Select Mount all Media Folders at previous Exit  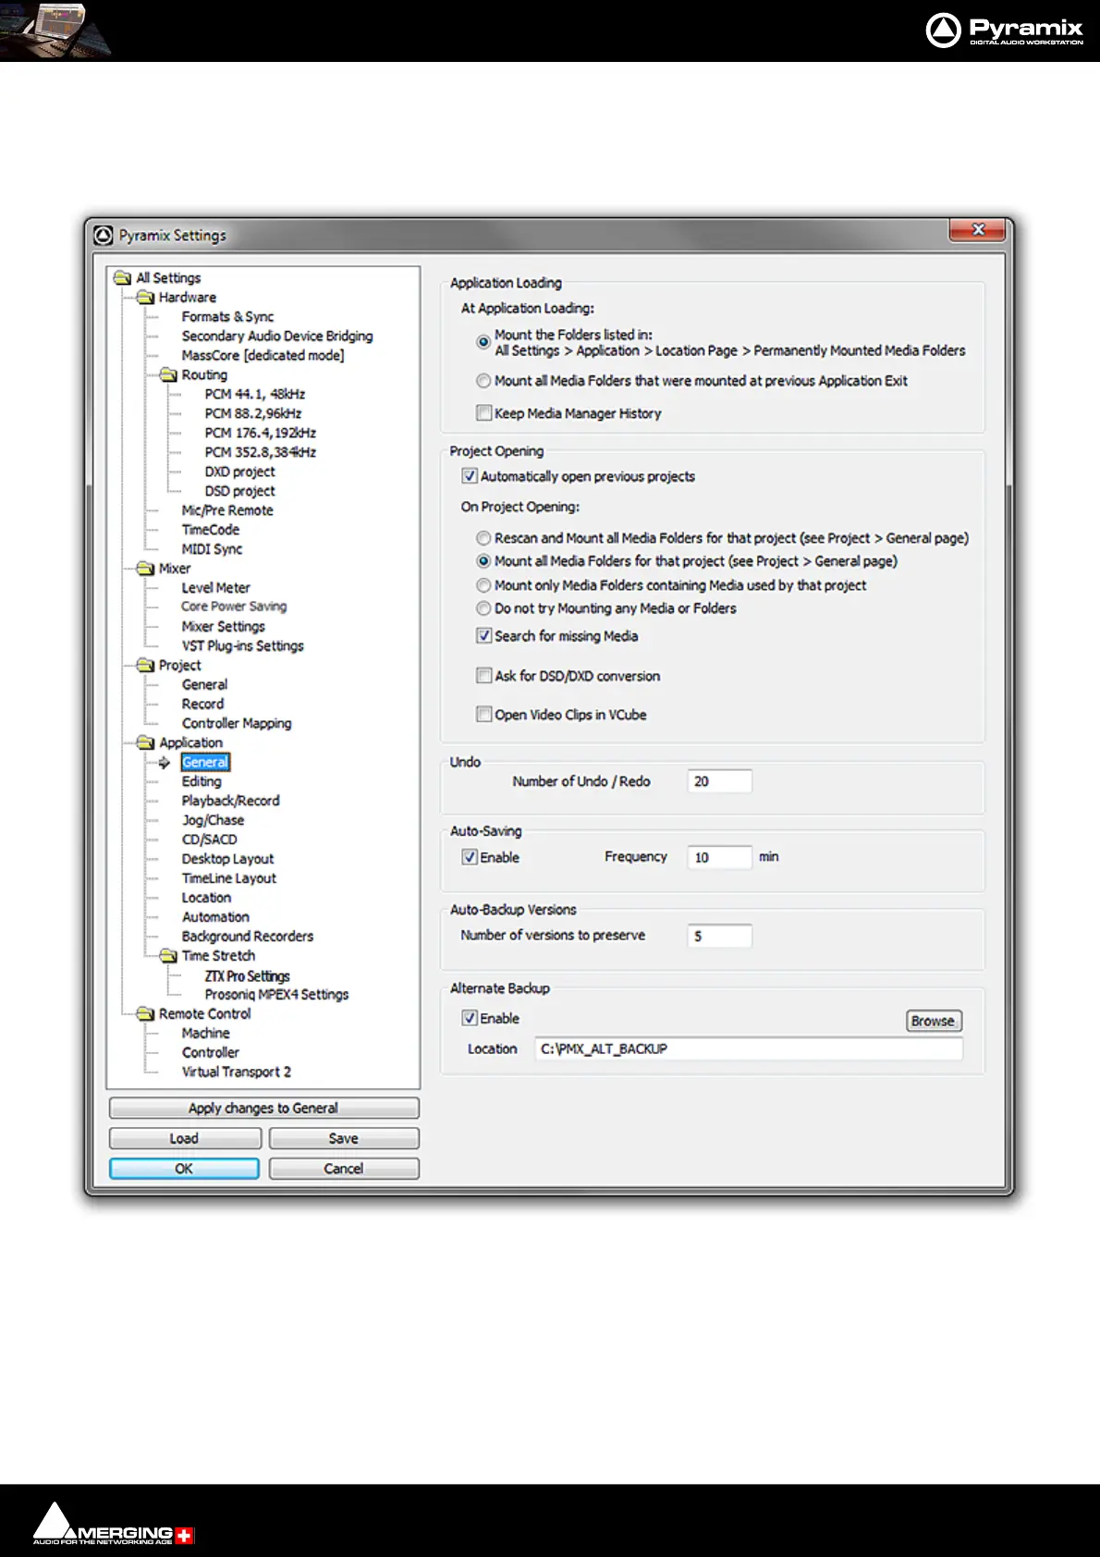pos(483,381)
